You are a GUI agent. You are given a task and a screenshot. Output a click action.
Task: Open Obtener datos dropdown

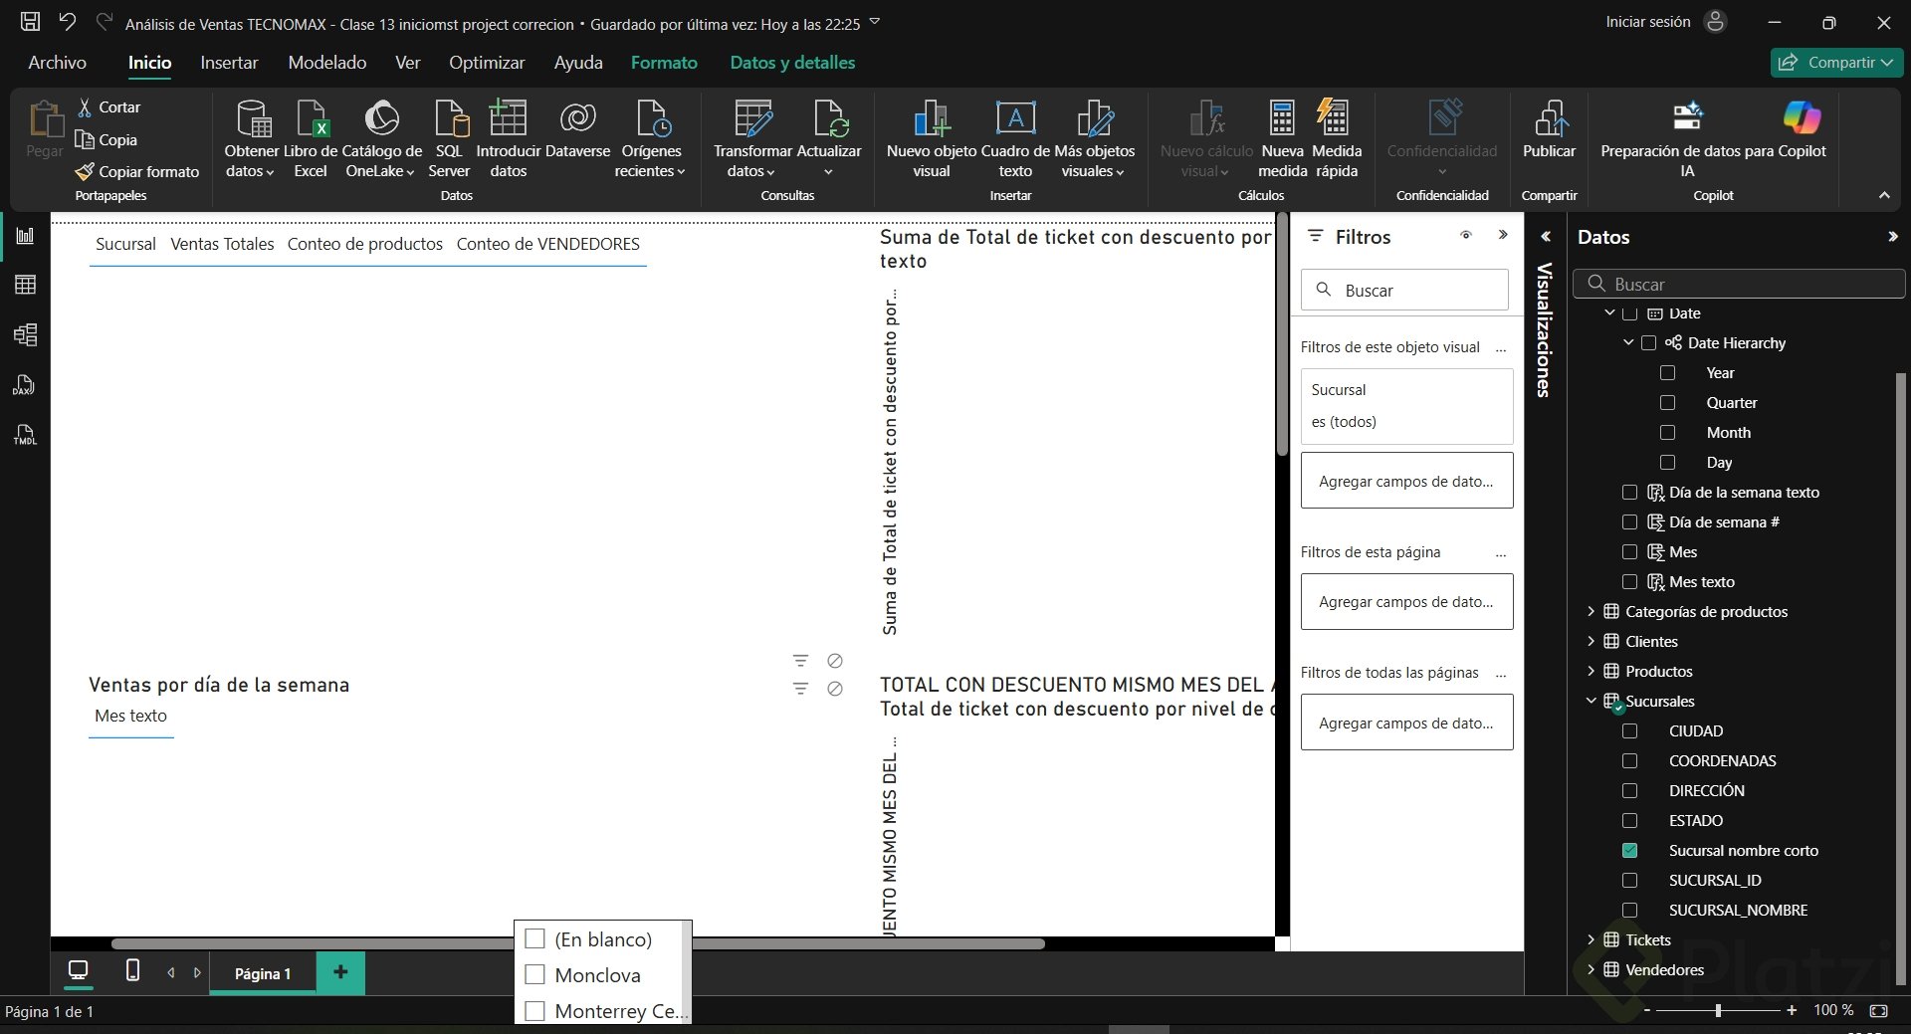pos(251,139)
